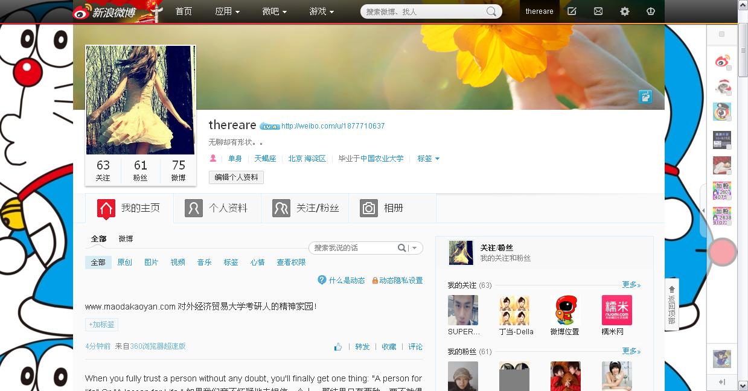Click the LV4 level badge

pos(269,126)
